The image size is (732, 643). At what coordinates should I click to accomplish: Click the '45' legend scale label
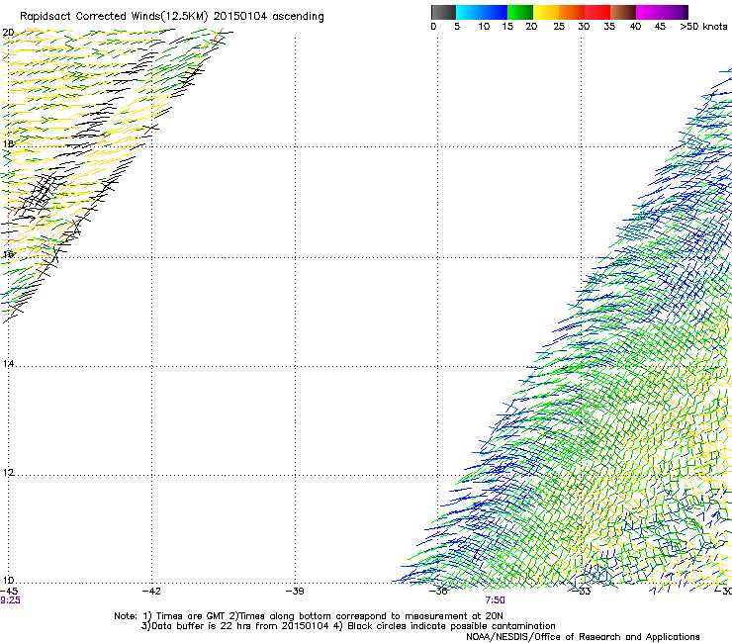[x=660, y=27]
